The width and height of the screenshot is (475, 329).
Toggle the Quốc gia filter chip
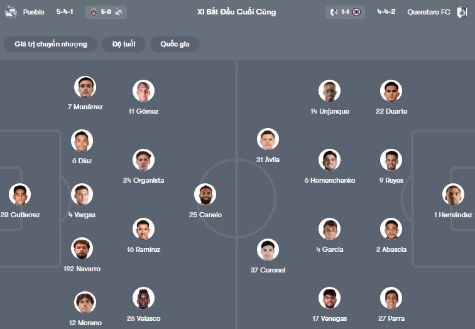(x=175, y=44)
